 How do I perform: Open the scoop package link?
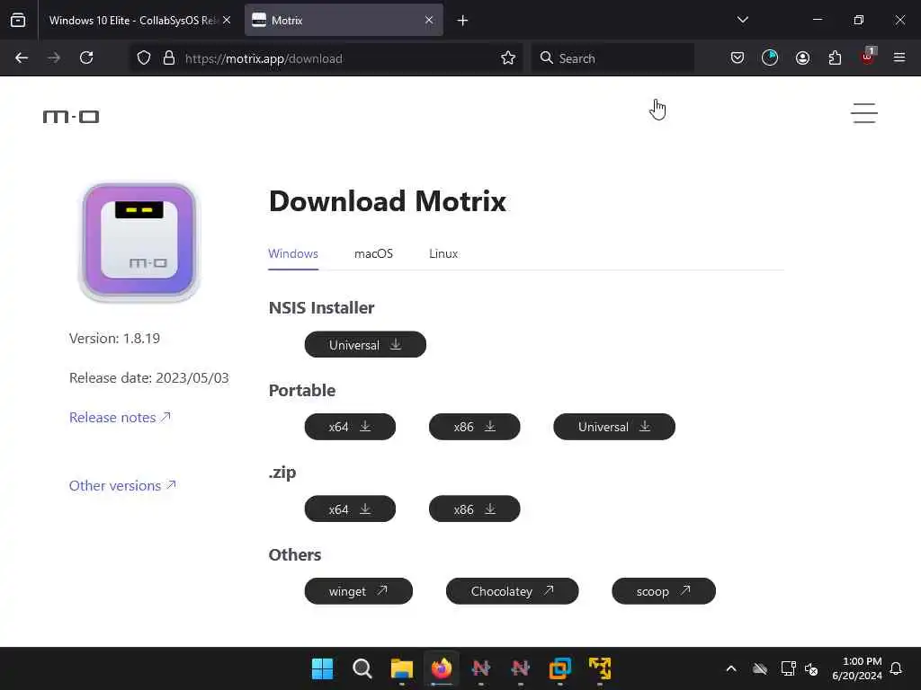point(664,591)
